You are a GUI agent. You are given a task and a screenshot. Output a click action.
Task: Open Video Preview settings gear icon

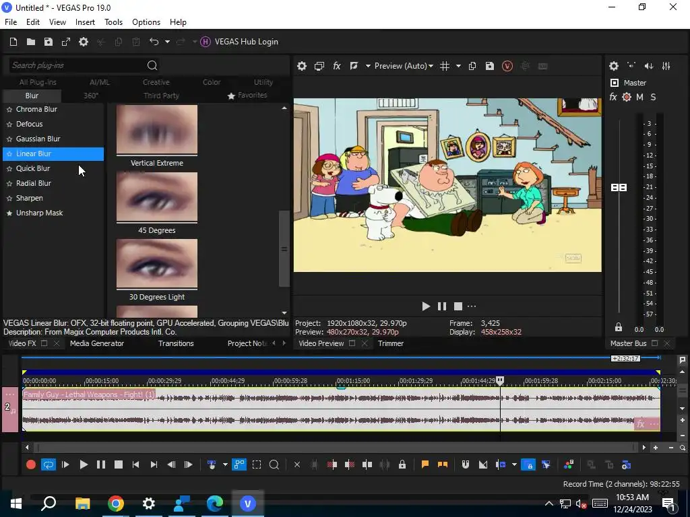(302, 66)
